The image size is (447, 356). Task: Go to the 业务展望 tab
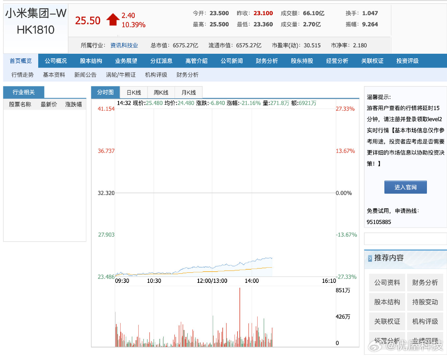(x=126, y=61)
